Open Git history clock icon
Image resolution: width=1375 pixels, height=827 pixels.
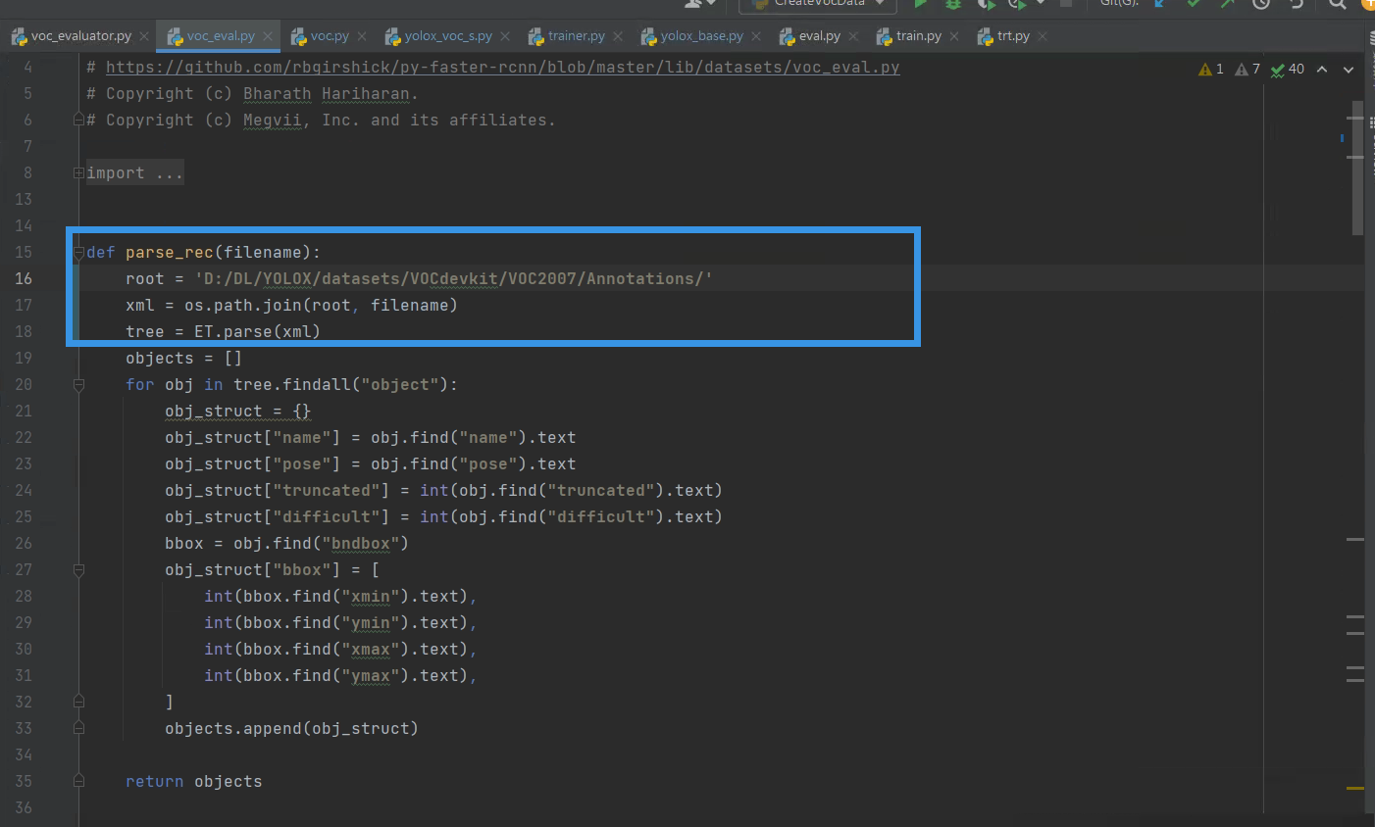(1261, 4)
